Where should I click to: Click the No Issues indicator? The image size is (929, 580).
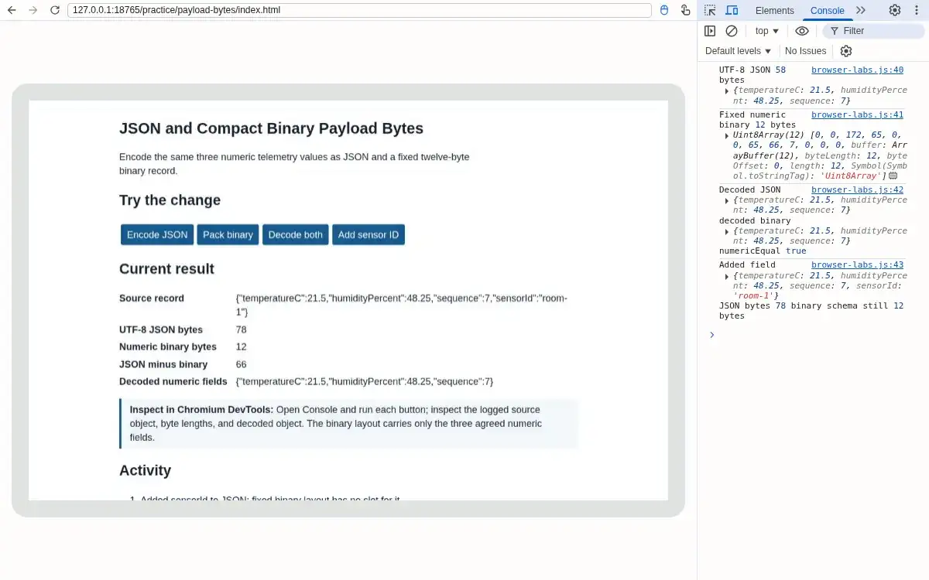(x=805, y=51)
